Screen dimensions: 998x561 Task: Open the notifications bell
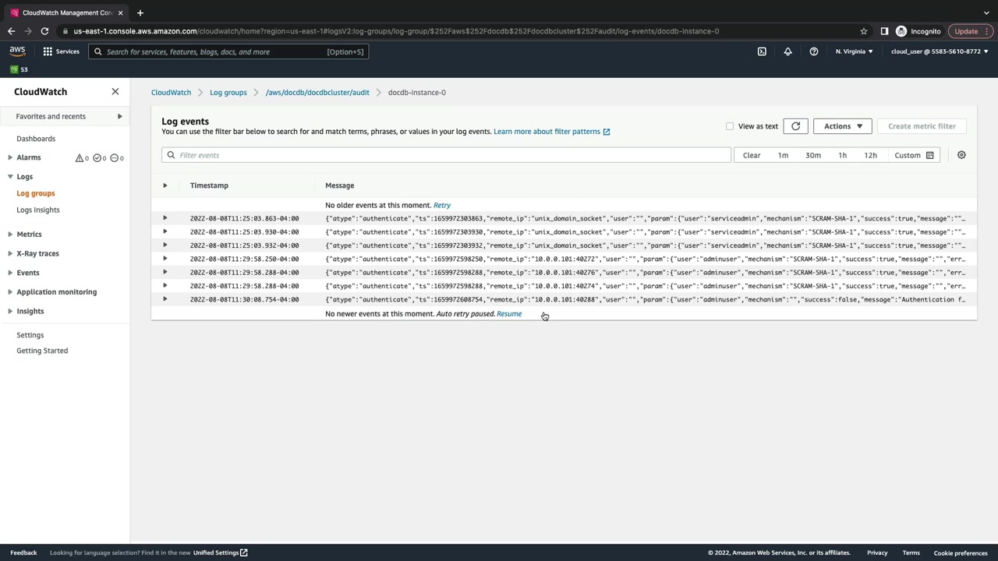point(787,51)
